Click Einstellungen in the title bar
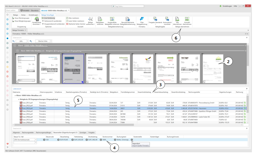 (x=227, y=6)
